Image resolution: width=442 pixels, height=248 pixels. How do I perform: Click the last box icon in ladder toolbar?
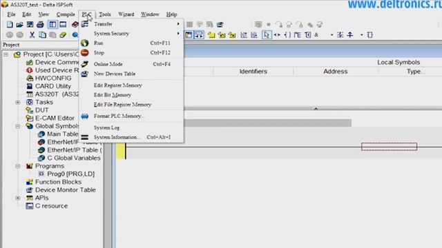pos(370,35)
